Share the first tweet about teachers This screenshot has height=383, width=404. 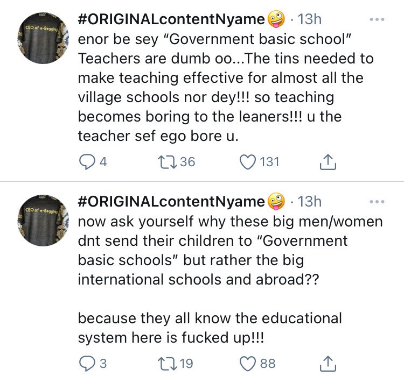click(328, 161)
